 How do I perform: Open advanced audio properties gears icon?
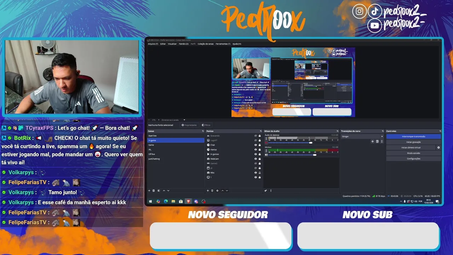(x=266, y=191)
